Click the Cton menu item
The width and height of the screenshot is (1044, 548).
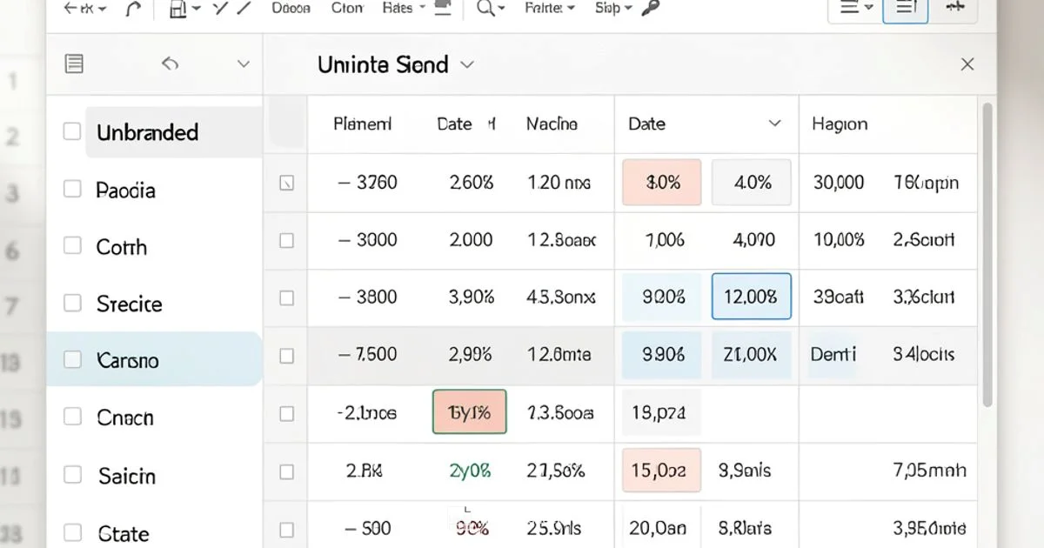click(x=346, y=8)
